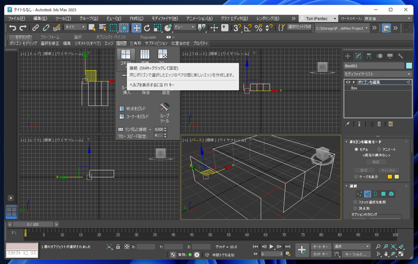The height and width of the screenshot is (264, 418).
Task: Activate Select and Move tool
Action: pos(136,28)
